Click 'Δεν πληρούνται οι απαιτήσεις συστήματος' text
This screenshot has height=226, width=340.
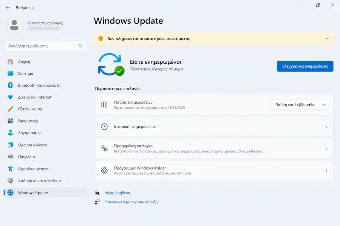point(149,38)
